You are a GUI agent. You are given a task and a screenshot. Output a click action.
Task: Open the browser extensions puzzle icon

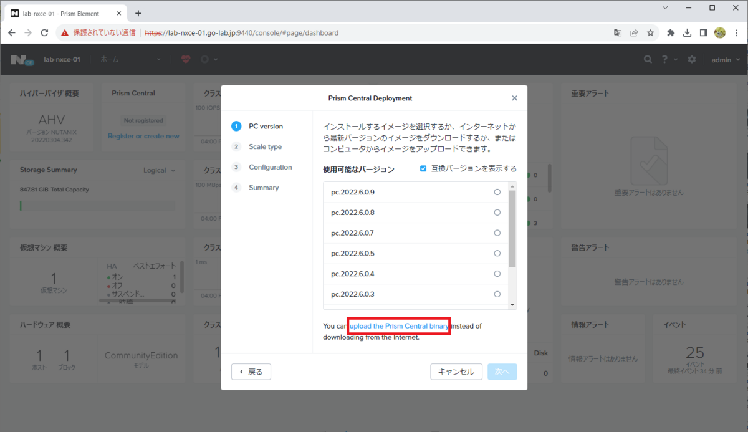point(671,32)
